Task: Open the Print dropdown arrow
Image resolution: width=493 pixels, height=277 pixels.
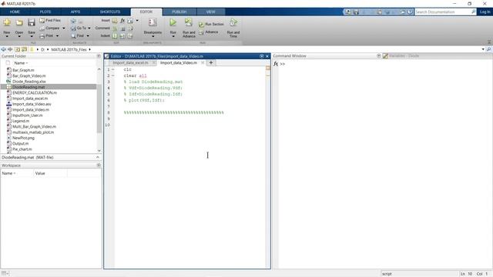Action: point(57,36)
